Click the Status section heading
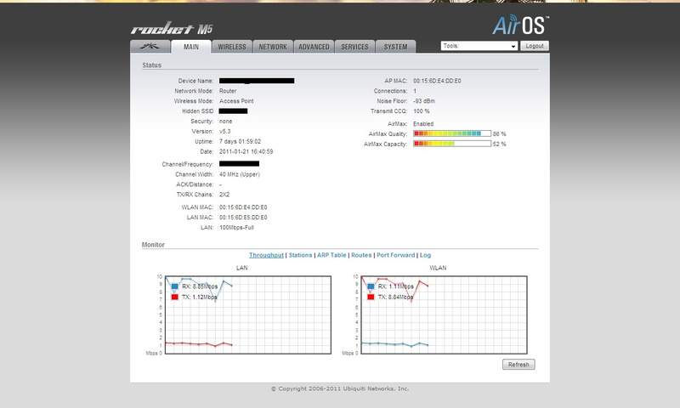The width and height of the screenshot is (680, 408). [152, 65]
